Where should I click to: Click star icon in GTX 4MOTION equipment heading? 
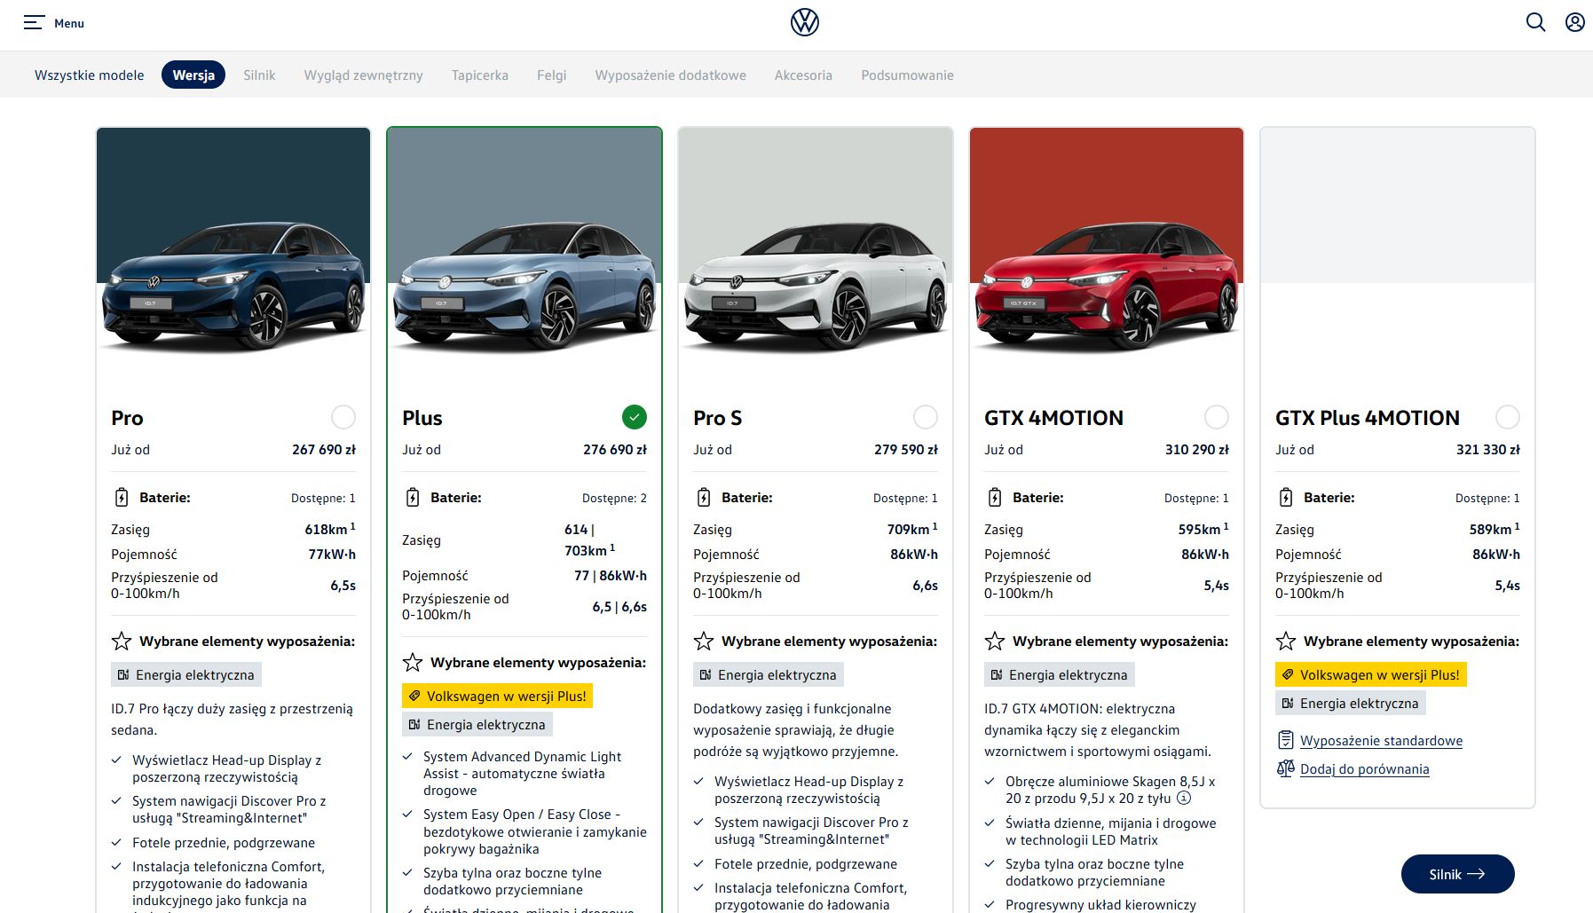coord(995,641)
